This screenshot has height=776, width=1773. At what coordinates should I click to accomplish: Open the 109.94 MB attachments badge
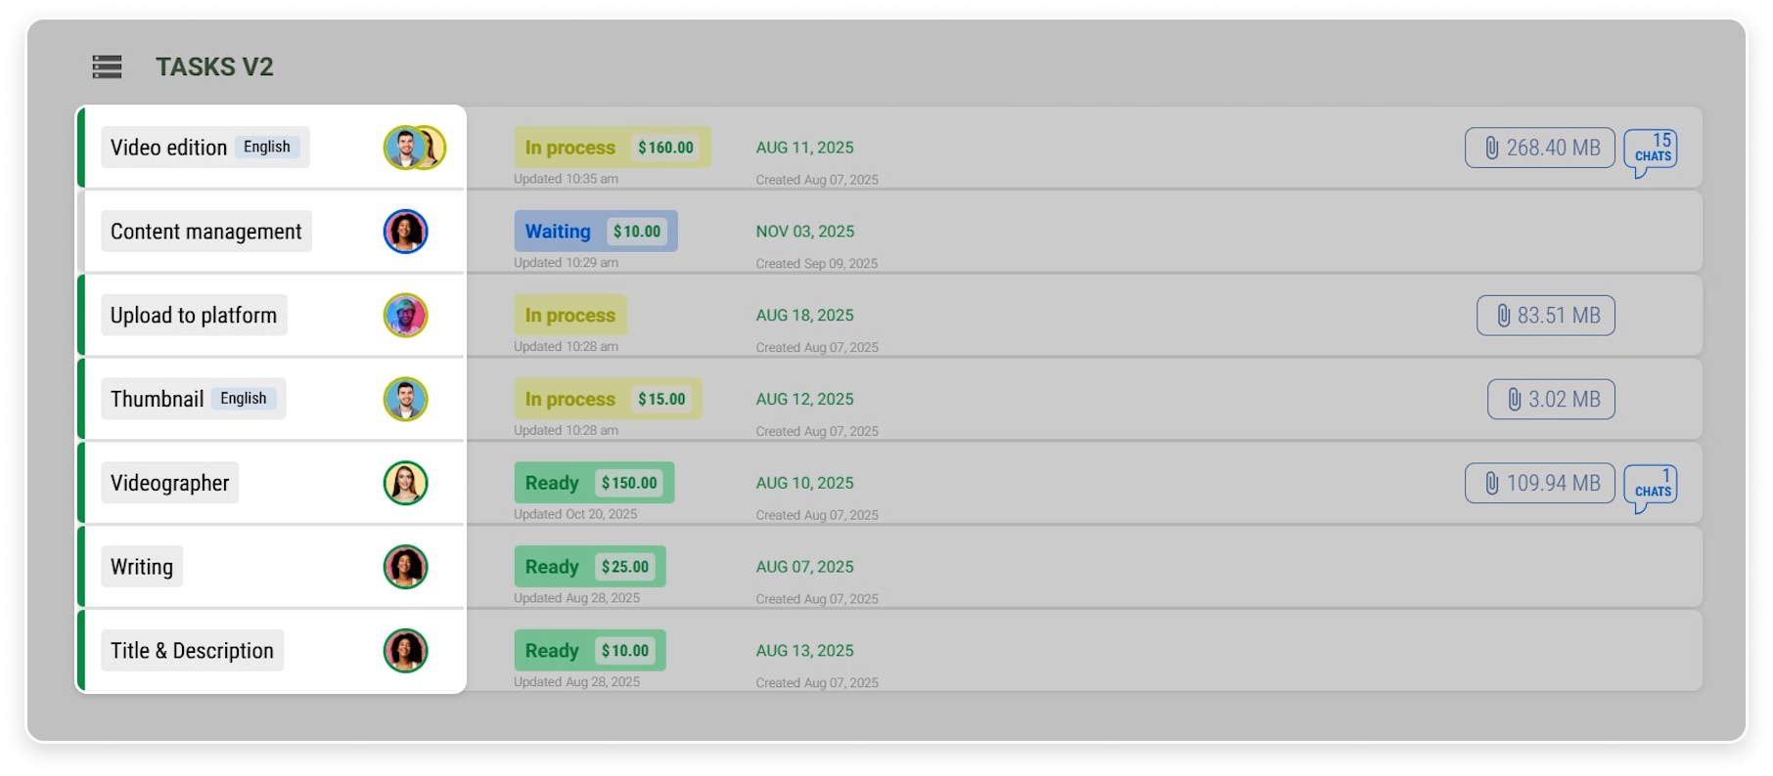click(x=1539, y=484)
